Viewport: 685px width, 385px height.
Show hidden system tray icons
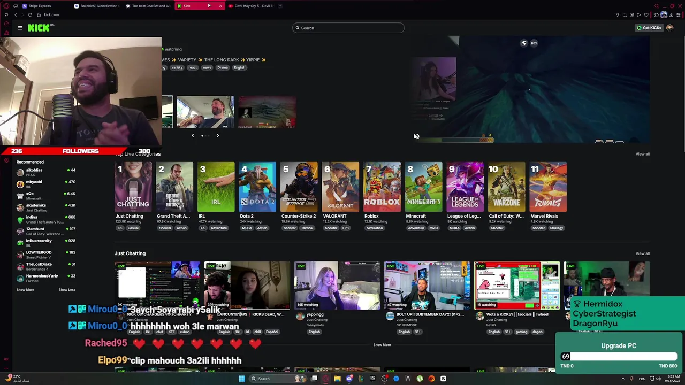623,379
